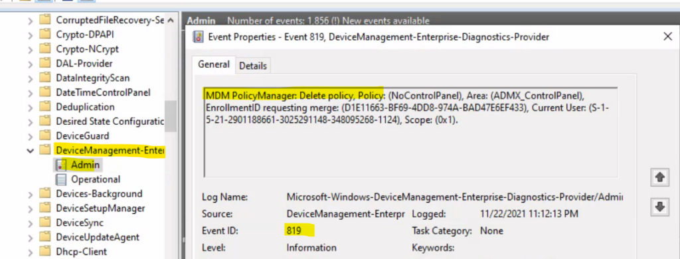Image resolution: width=680 pixels, height=259 pixels.
Task: Click the event description text box
Action: coord(410,132)
